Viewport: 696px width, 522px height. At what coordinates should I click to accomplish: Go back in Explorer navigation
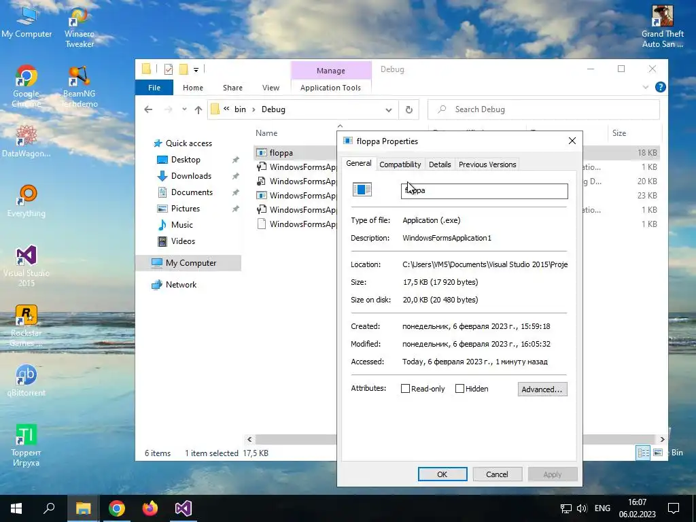(x=148, y=109)
